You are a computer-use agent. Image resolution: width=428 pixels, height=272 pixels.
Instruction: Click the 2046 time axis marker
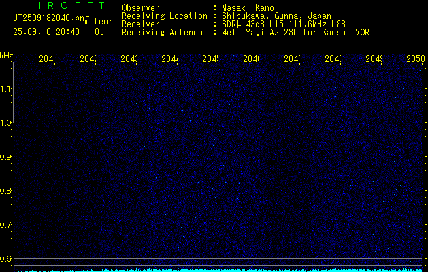251,59
